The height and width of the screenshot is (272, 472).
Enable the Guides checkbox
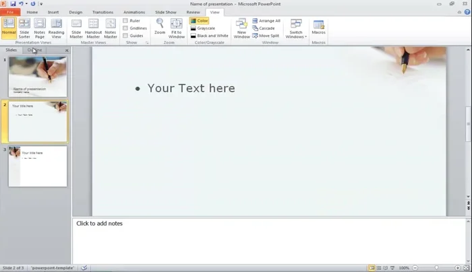126,36
